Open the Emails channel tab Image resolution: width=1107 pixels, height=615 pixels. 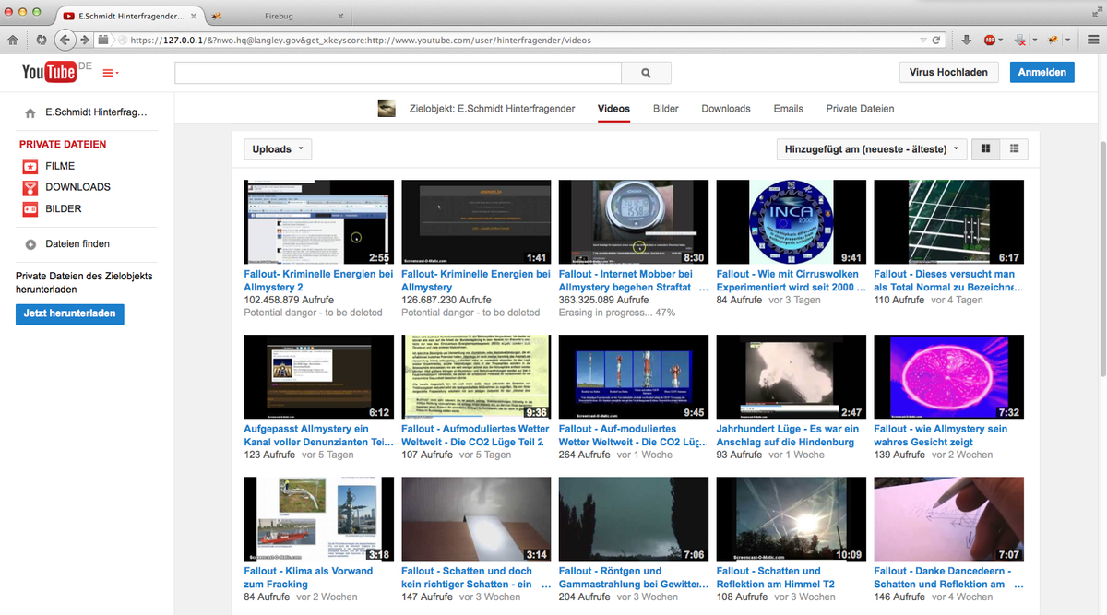[788, 109]
